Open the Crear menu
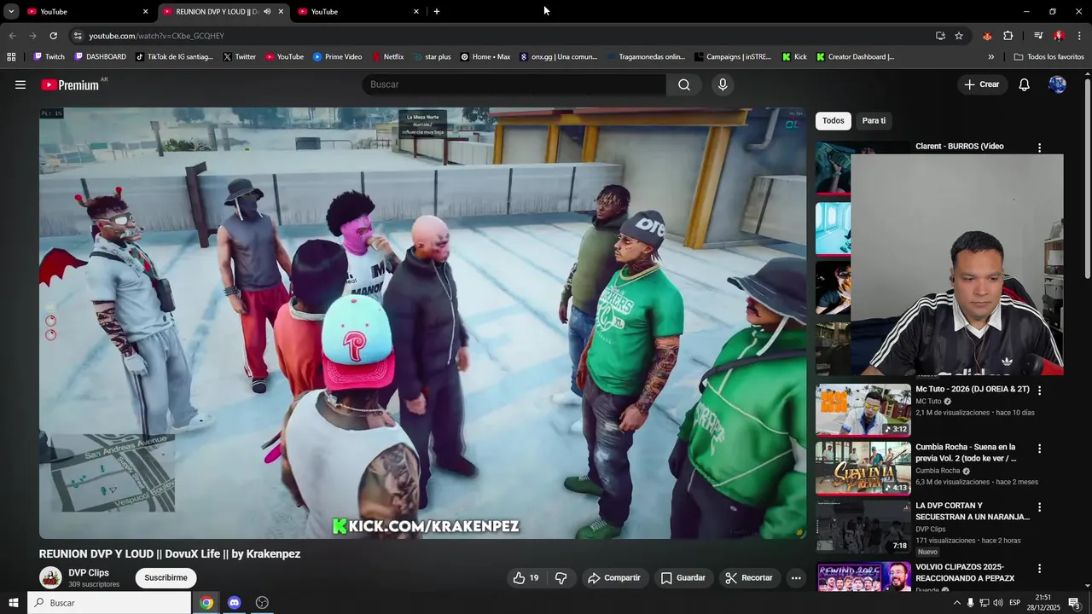1092x614 pixels. pos(982,84)
